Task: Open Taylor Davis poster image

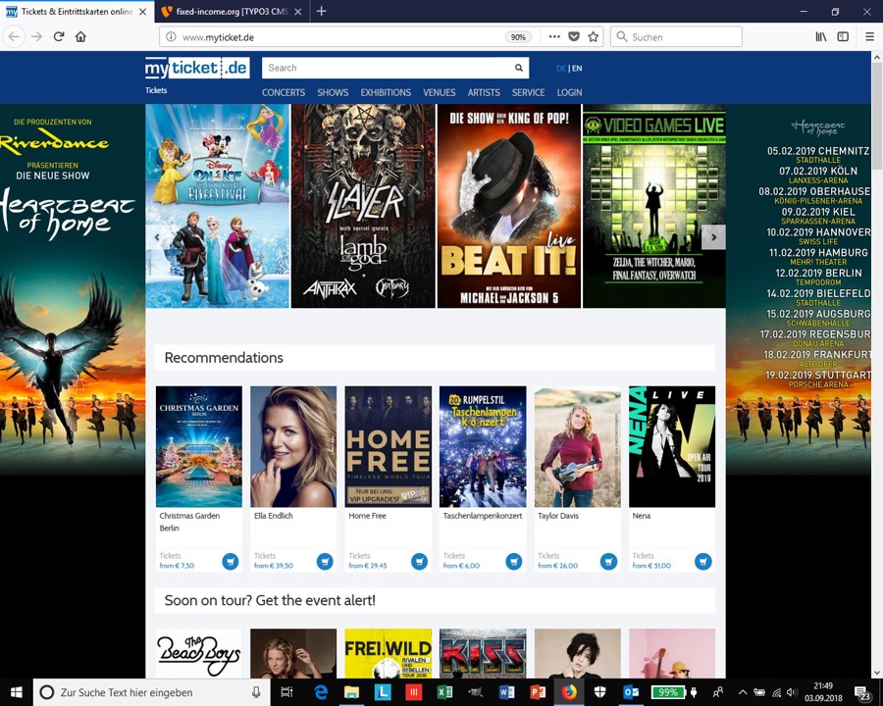Action: [577, 446]
